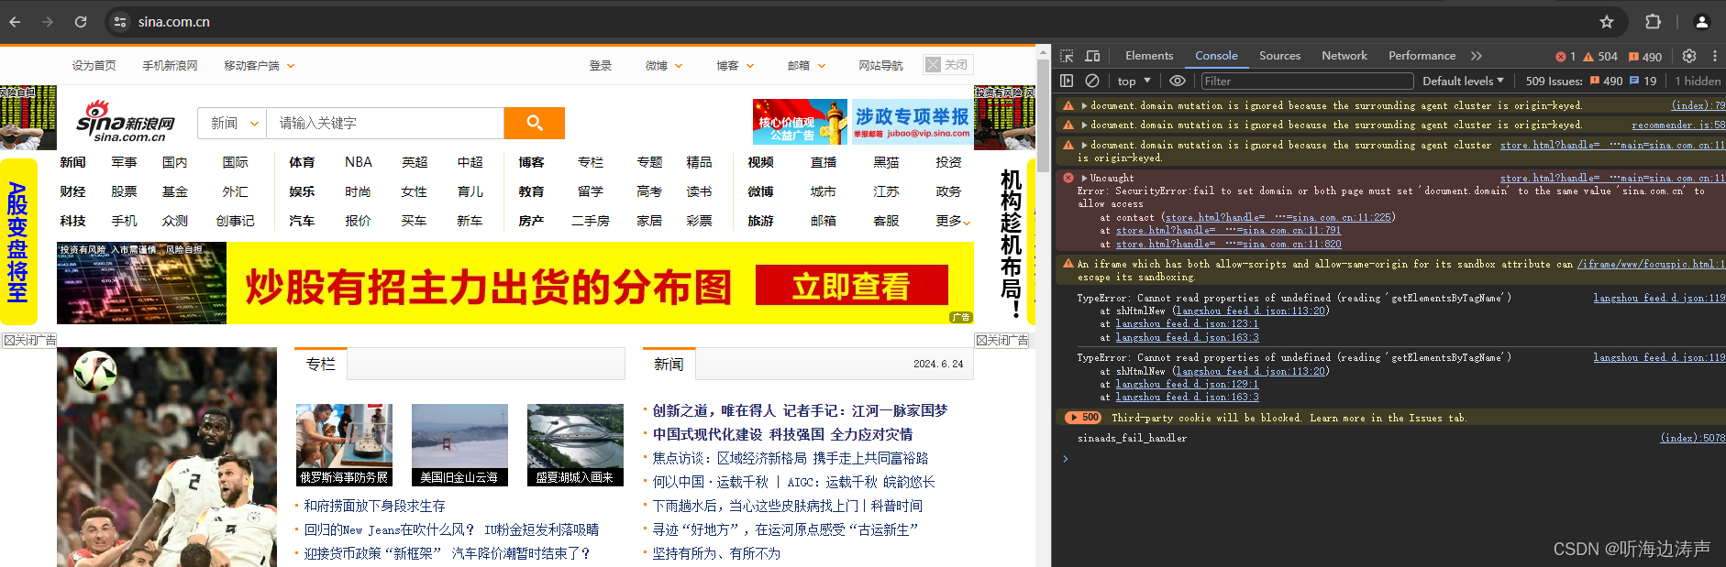Click the 490 issues badge in the tab bar
The image size is (1726, 567).
[1644, 57]
